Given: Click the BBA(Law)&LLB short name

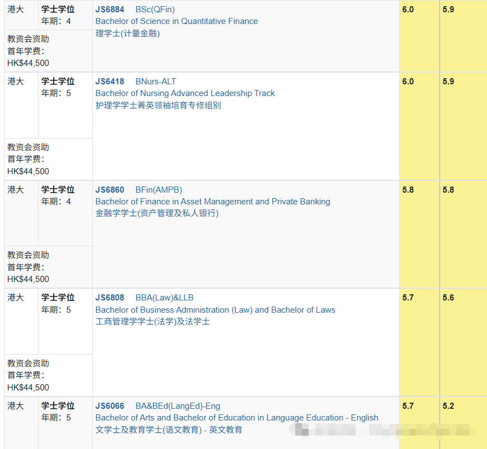Looking at the screenshot, I should [164, 298].
